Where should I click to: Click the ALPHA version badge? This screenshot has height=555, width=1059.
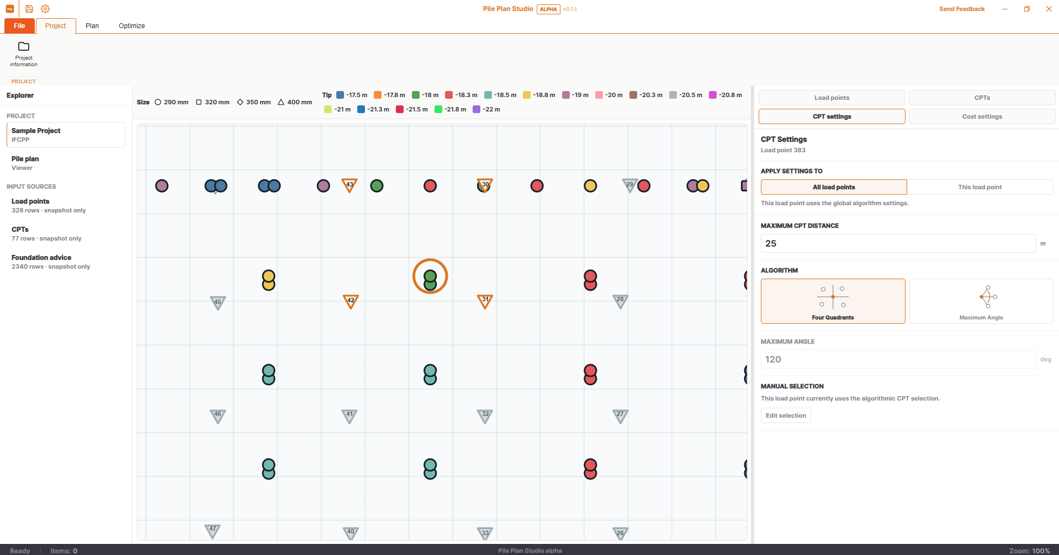[x=548, y=9]
